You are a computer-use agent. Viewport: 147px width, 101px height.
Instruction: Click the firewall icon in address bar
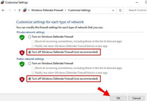click(25, 10)
